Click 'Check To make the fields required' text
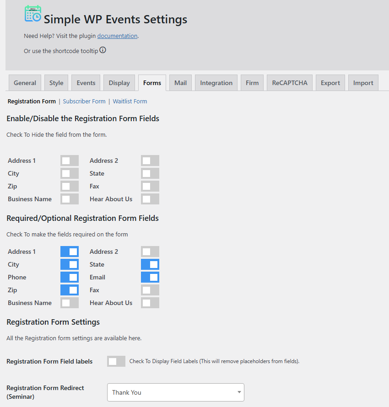This screenshot has height=407, width=389. [x=67, y=235]
